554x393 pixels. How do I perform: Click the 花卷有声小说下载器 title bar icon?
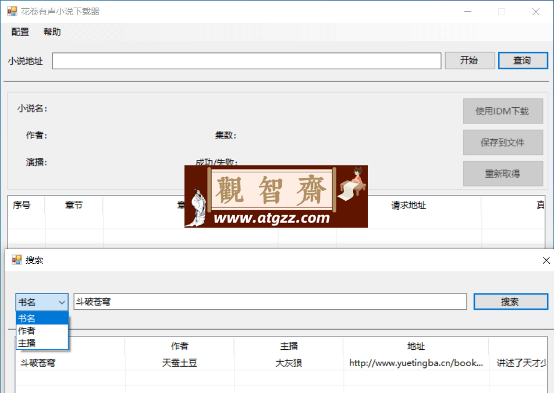(x=12, y=11)
